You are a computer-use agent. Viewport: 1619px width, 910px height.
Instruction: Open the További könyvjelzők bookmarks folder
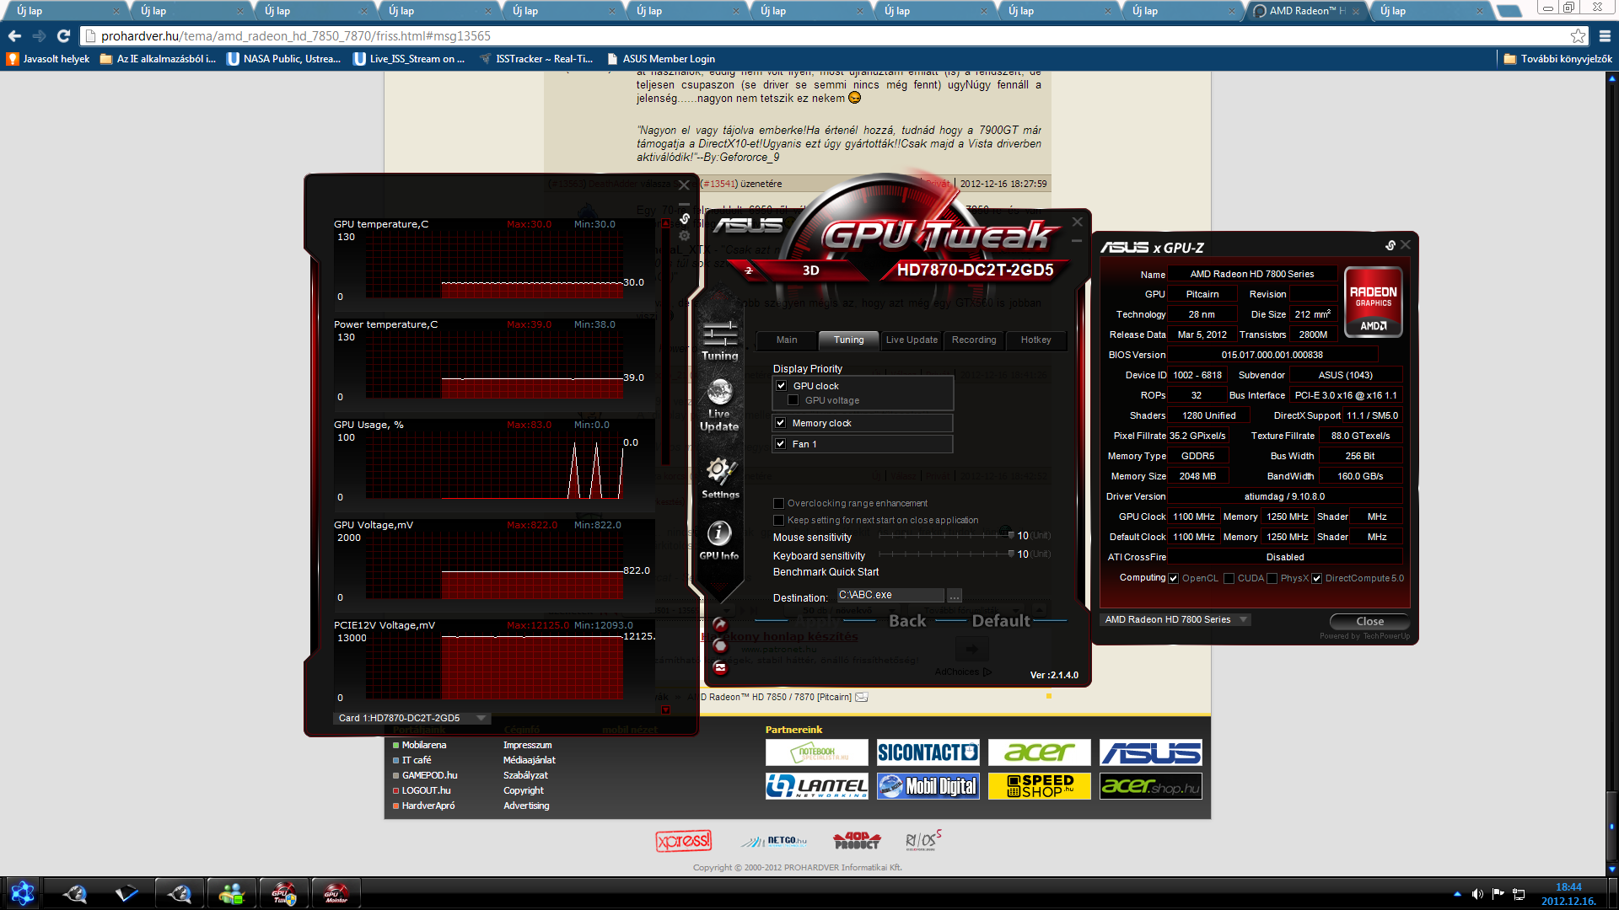[1557, 59]
